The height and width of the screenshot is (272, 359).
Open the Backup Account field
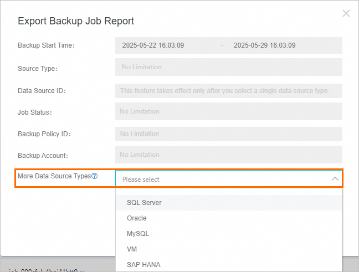[228, 155]
